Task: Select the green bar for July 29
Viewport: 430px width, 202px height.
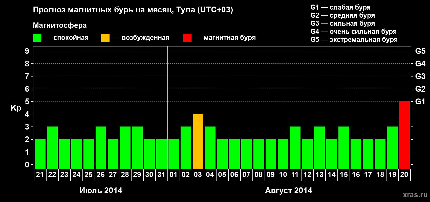Action: tap(137, 147)
